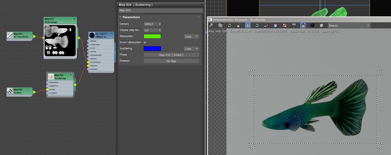
Task: Pause rendering with the pause button
Action: point(248,25)
